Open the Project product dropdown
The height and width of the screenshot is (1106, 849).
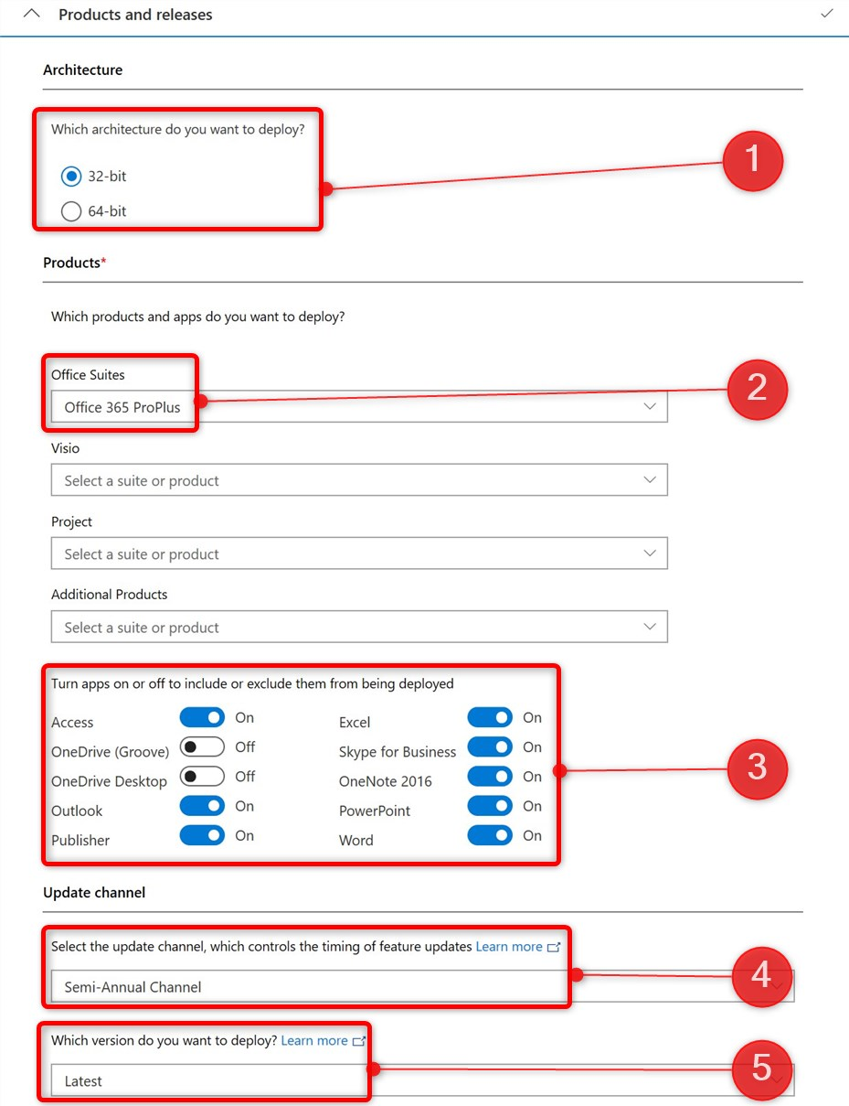359,553
